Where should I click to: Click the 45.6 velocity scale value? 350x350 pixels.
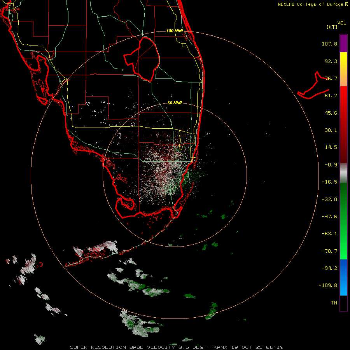coord(331,113)
